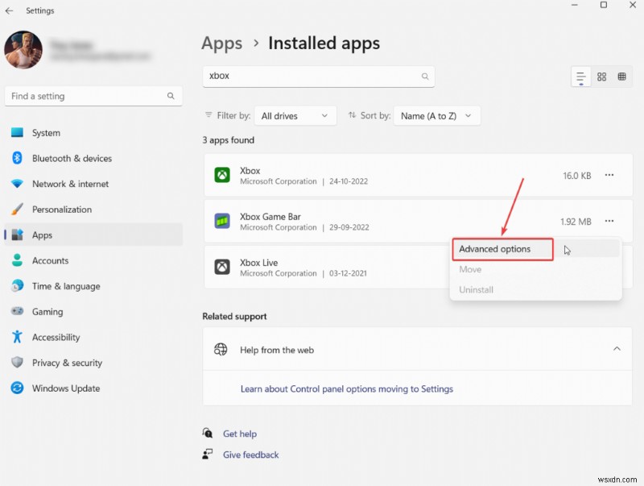Switch to table view layout

click(x=622, y=77)
